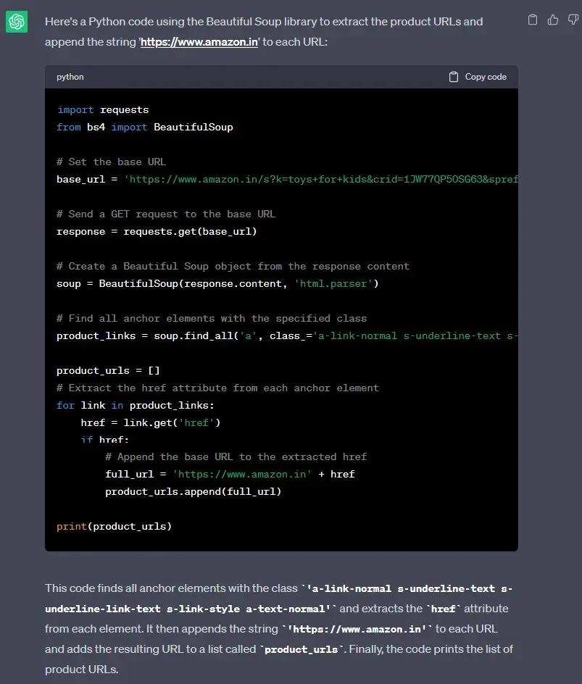Click the 'import requests' code line
Screen dimensions: 582x684
[102, 110]
